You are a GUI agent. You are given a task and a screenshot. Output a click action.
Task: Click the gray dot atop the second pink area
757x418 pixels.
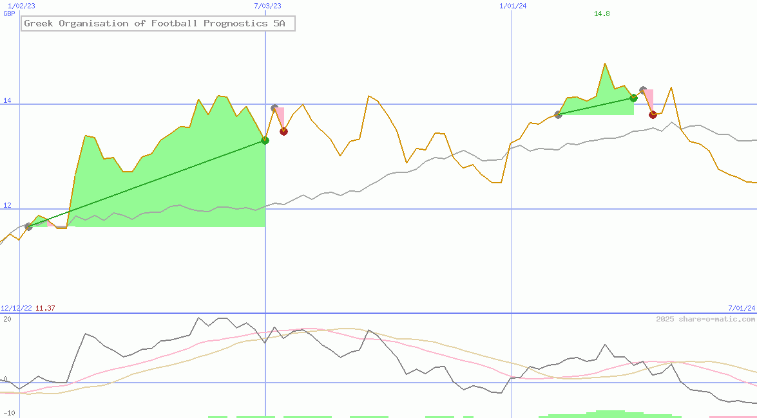pyautogui.click(x=643, y=91)
